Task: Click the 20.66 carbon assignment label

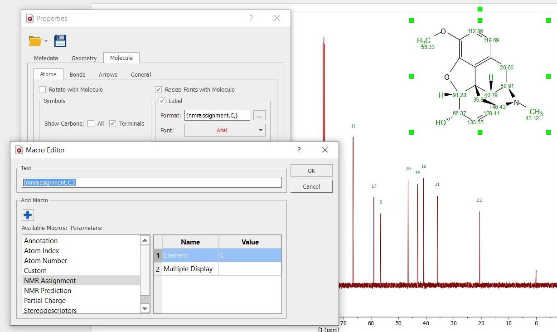Action: [507, 68]
